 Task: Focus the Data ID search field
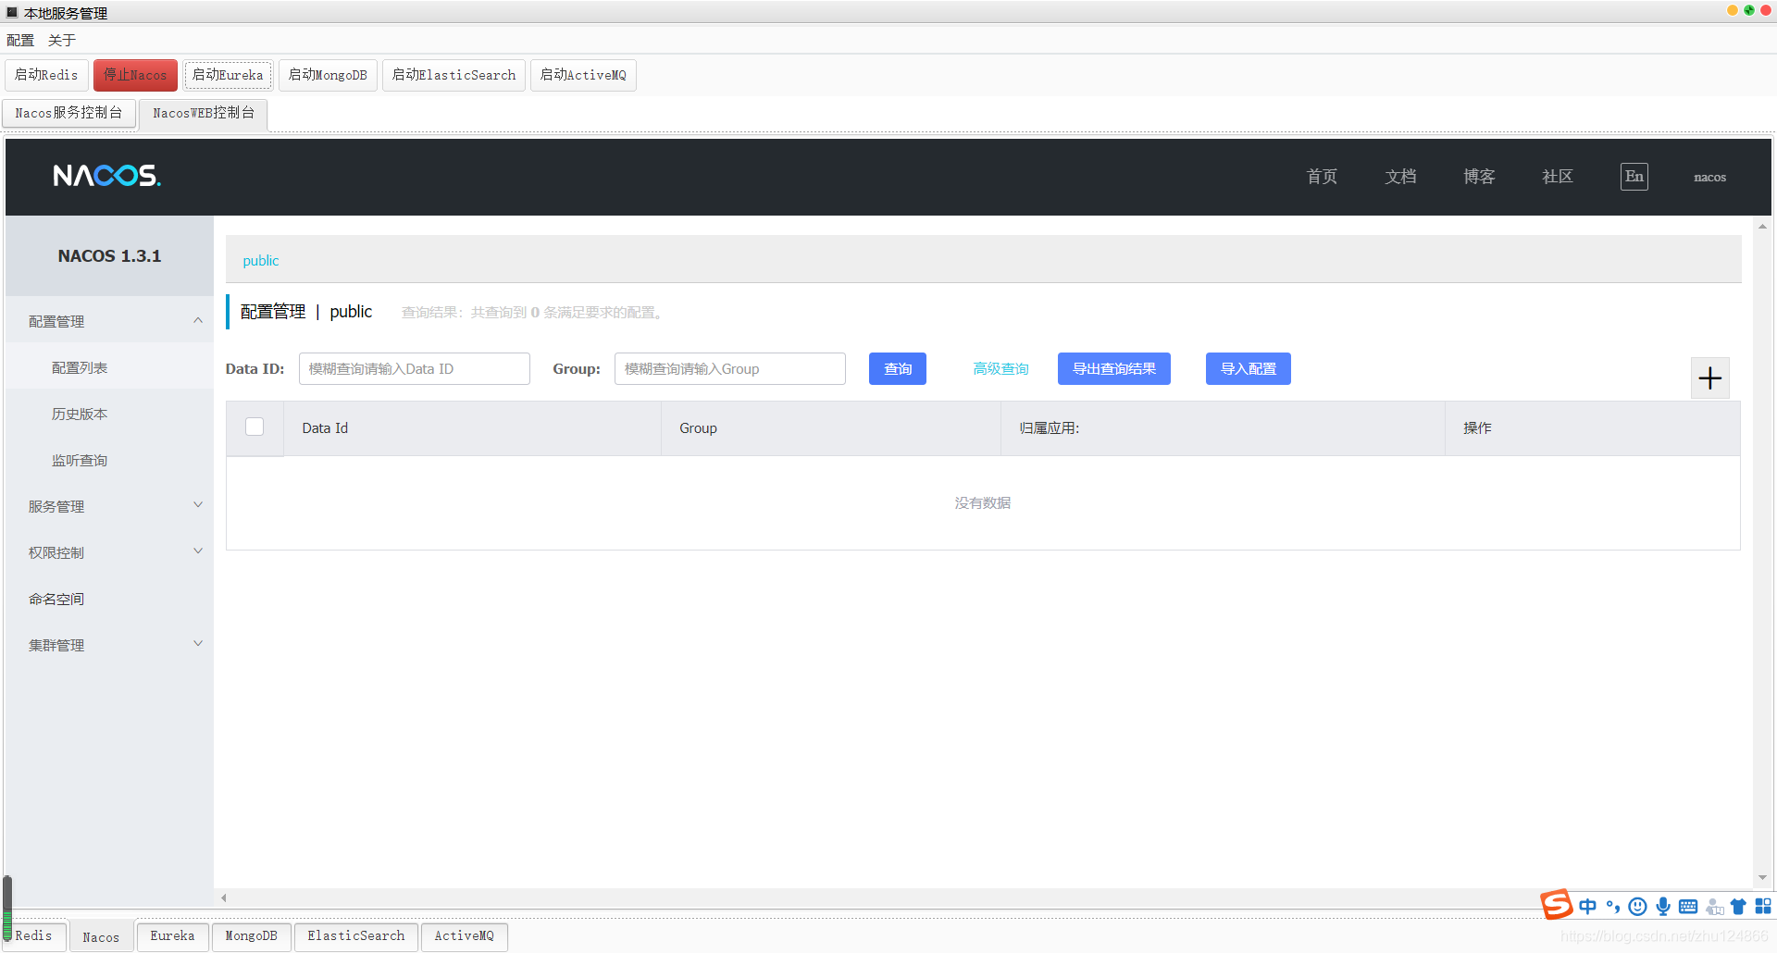[x=415, y=368]
